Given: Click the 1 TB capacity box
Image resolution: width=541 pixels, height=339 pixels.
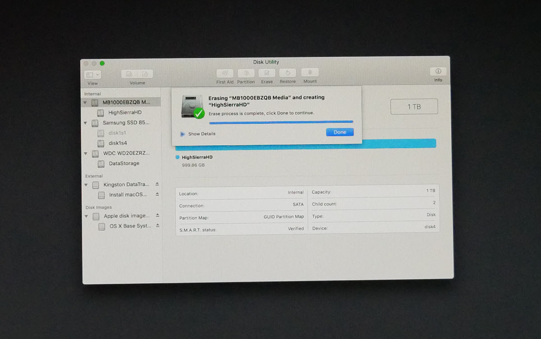Looking at the screenshot, I should pyautogui.click(x=414, y=107).
